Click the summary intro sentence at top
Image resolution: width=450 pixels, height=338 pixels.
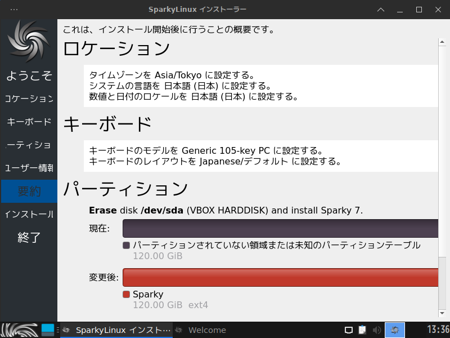pos(169,29)
